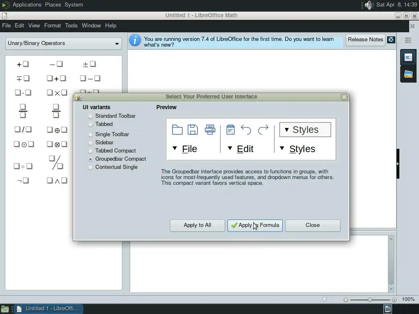Select the Contextual Single UI variant

pyautogui.click(x=113, y=167)
